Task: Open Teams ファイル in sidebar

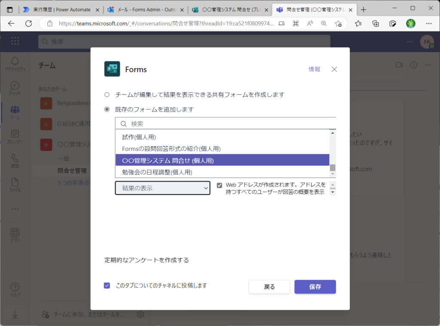Action: [x=15, y=185]
